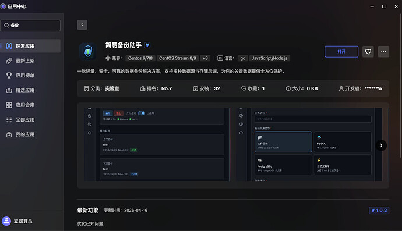Click the 应用中心 logo icon
The width and height of the screenshot is (402, 231).
(x=3, y=6)
